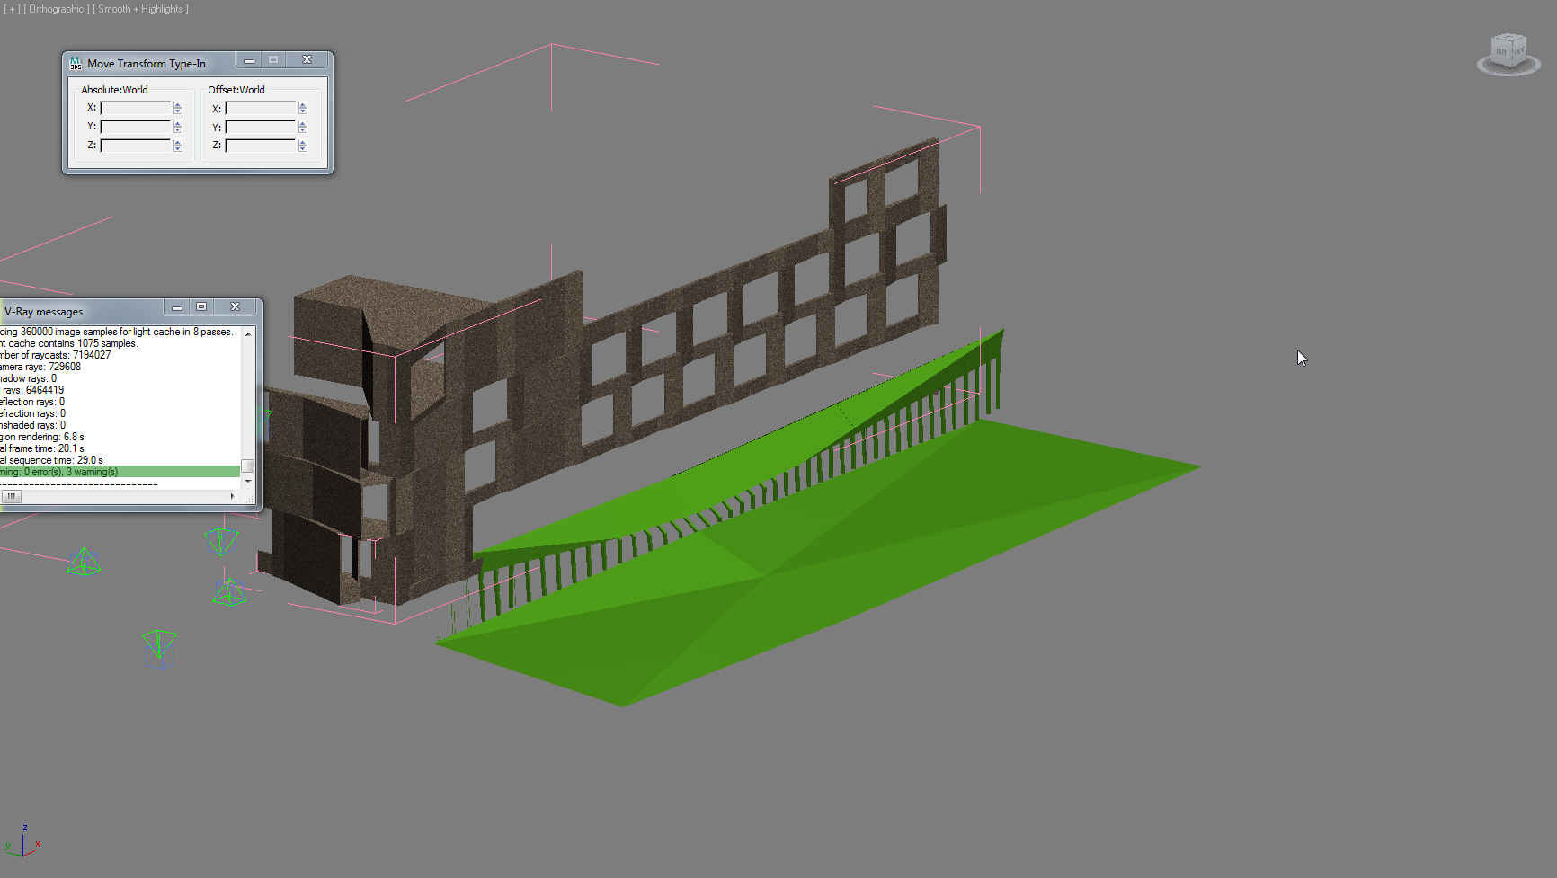Screen dimensions: 1557x878
Task: Maximize the Move Transform Type-In dialog
Action: coord(273,60)
